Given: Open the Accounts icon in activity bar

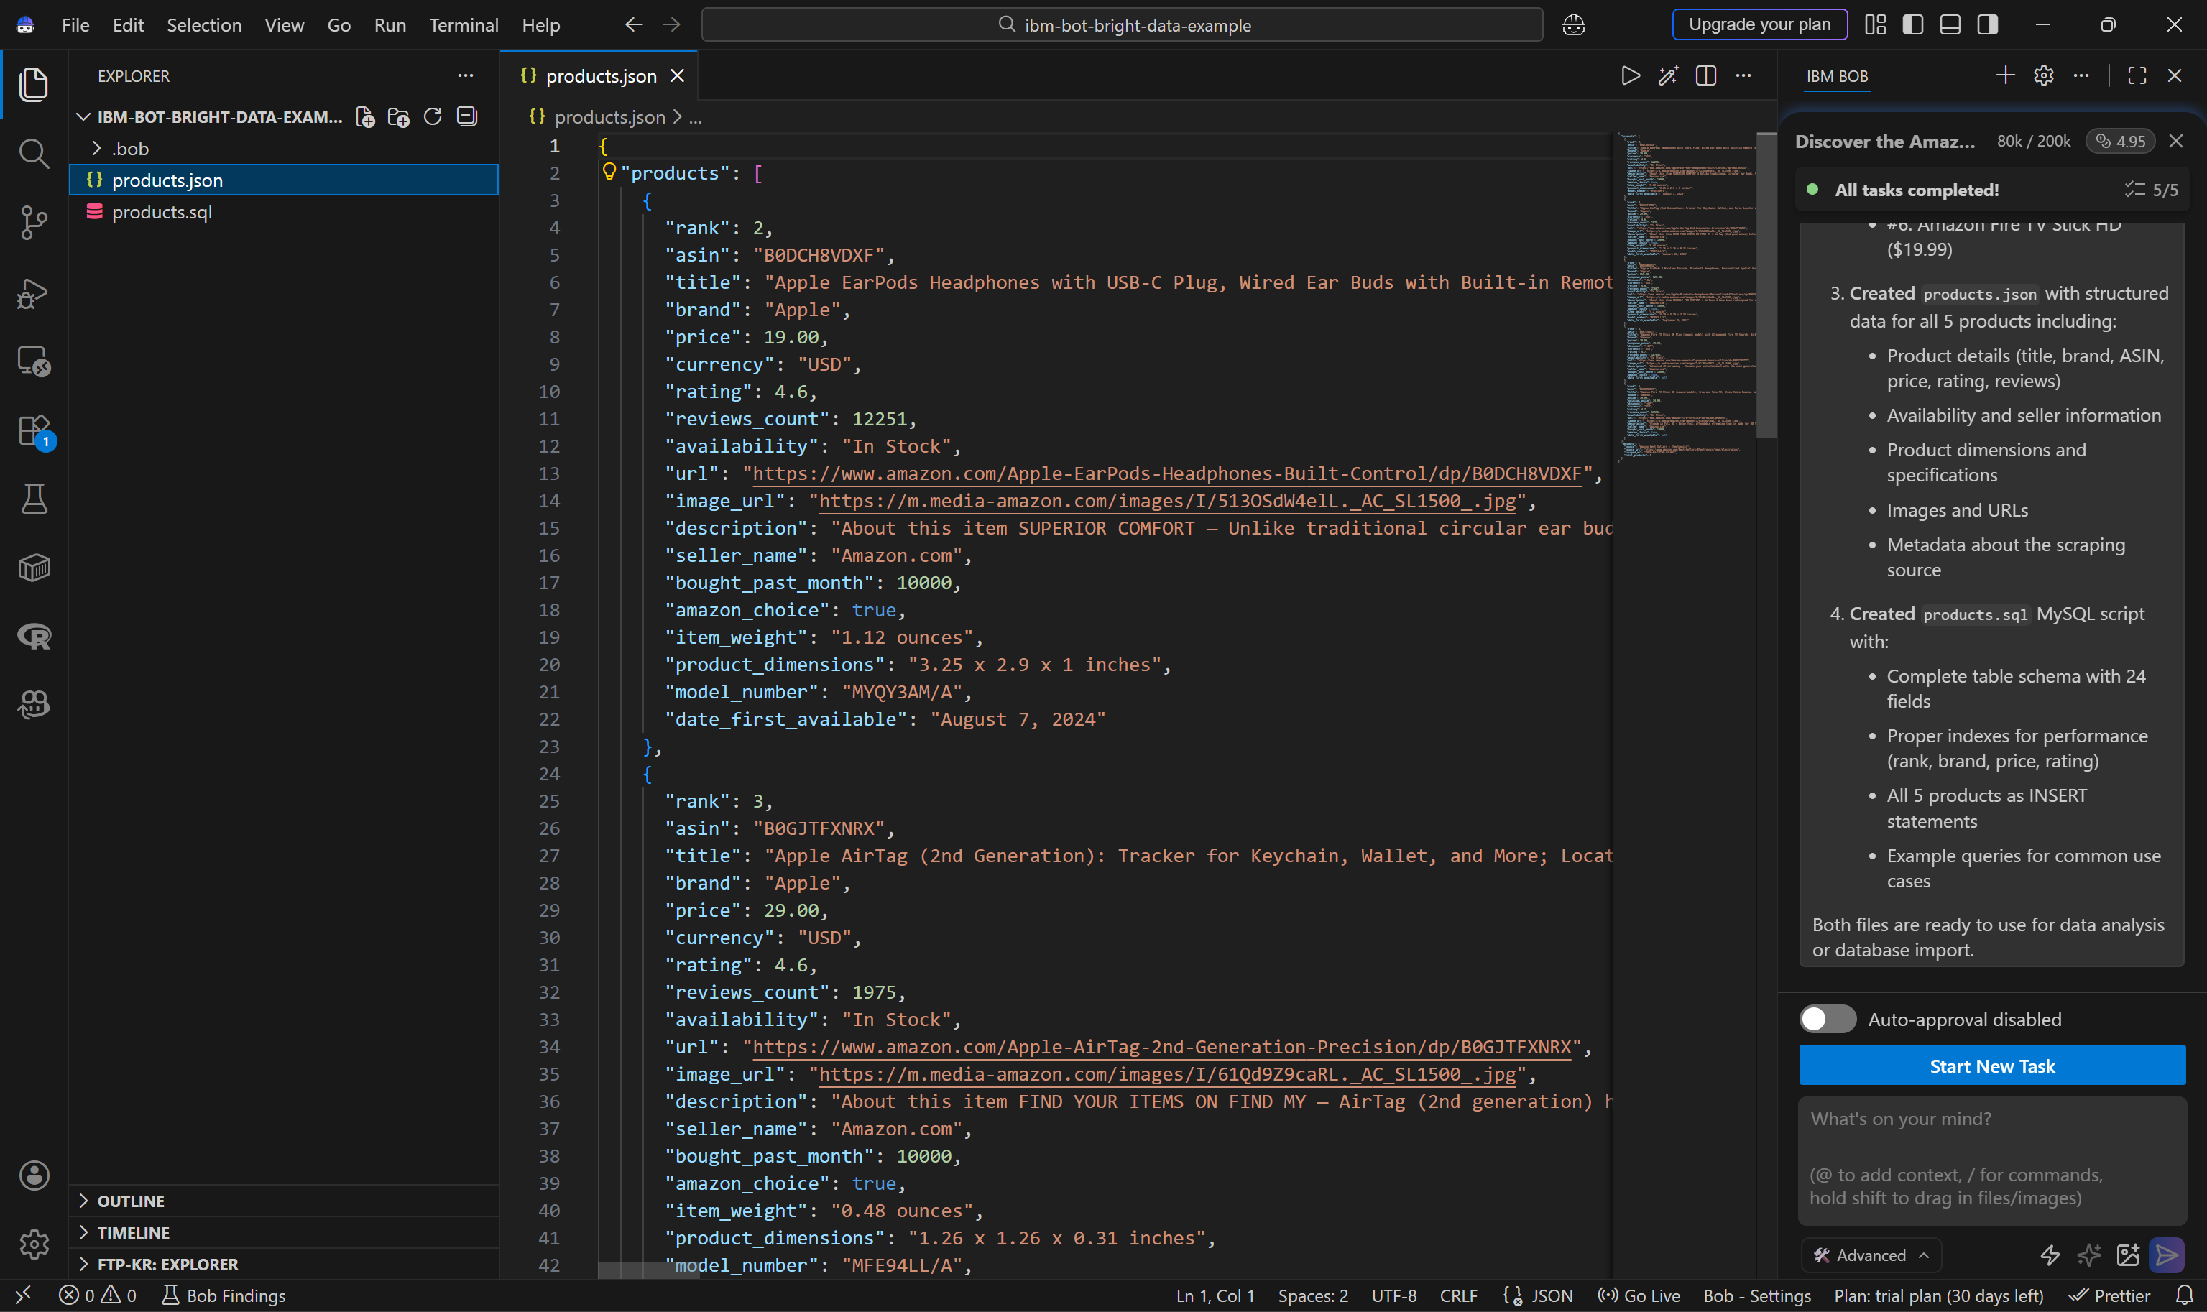Looking at the screenshot, I should pos(34,1175).
